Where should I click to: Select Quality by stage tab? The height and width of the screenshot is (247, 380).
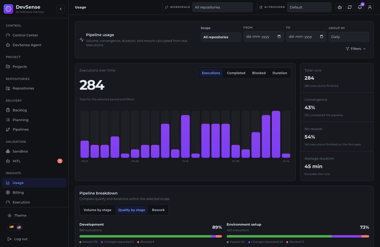[x=131, y=210]
